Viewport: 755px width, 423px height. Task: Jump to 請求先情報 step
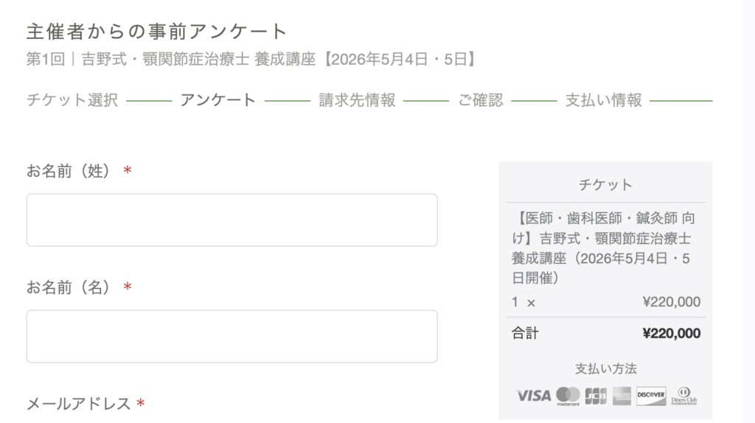pyautogui.click(x=357, y=100)
